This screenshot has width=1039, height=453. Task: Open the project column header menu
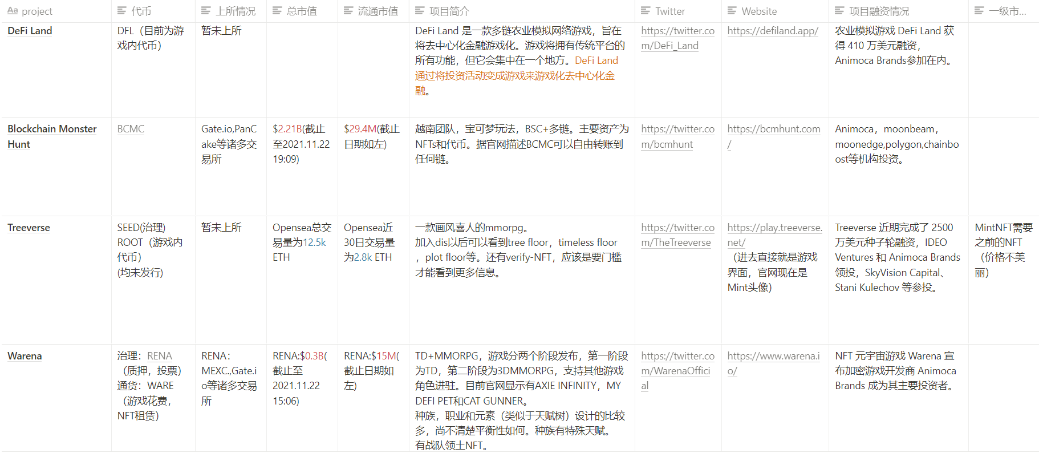pos(56,11)
